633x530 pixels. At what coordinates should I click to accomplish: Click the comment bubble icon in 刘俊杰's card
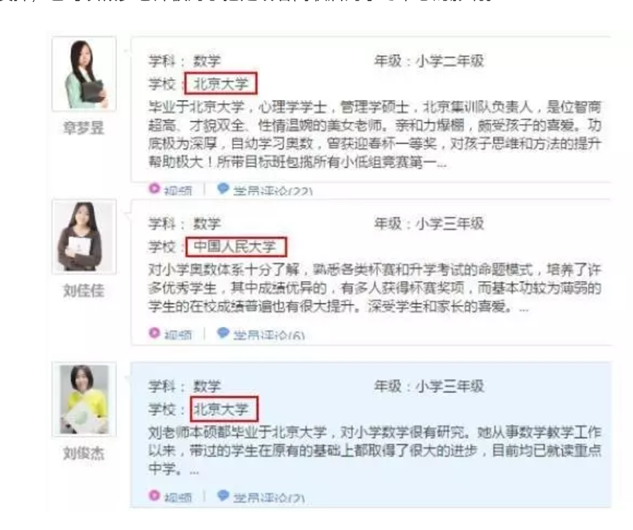(x=223, y=495)
